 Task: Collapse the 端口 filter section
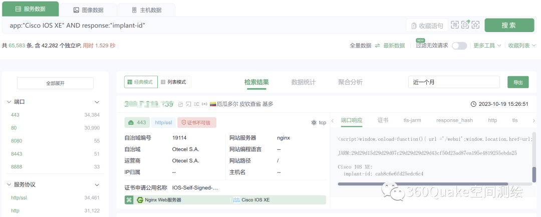97,102
